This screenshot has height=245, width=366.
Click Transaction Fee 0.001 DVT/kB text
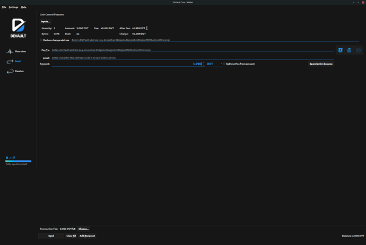[x=58, y=229]
